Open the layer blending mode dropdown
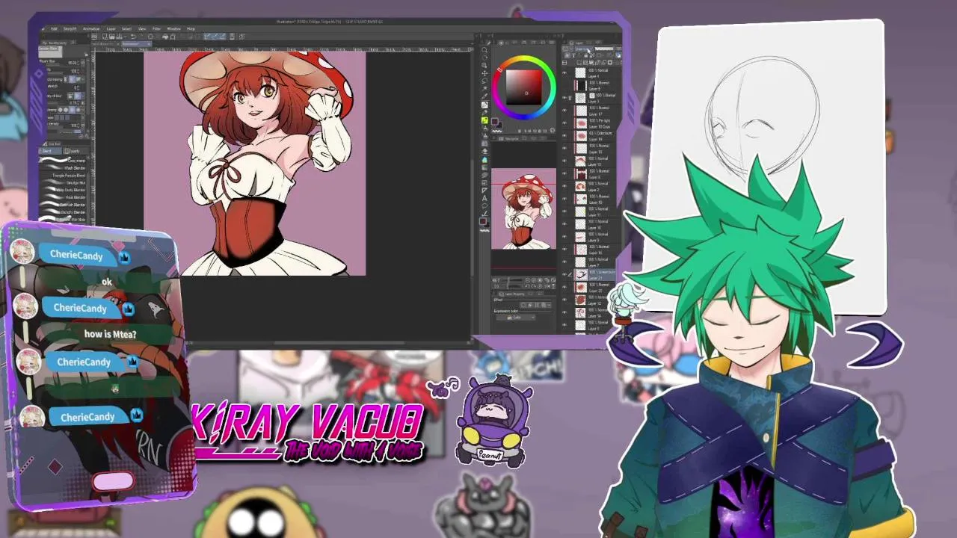 pos(583,49)
